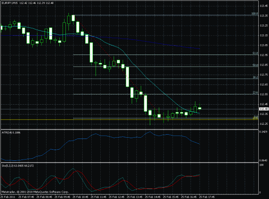Select the 50.0 Fibonacci level label

pyautogui.click(x=255, y=65)
